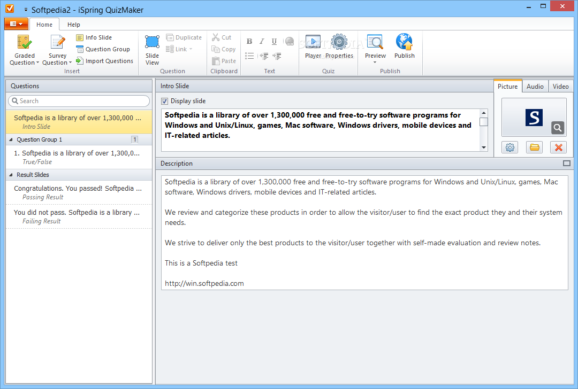Open the orange application menu button
Screen dimensions: 578x389
click(16, 24)
